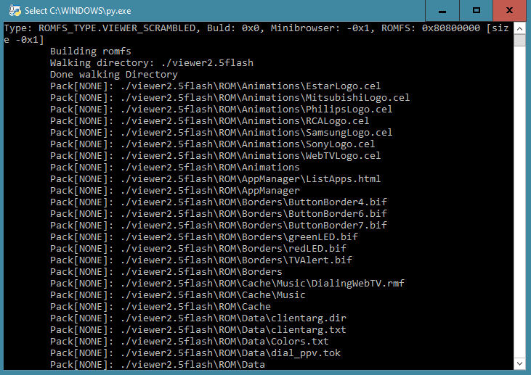Click the SonyLogo.cel pack line
Image resolution: width=531 pixels, height=375 pixels.
pyautogui.click(x=213, y=144)
